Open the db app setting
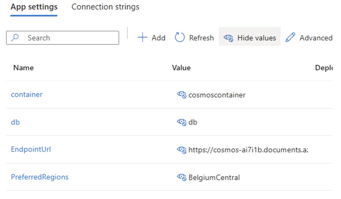 [15, 122]
